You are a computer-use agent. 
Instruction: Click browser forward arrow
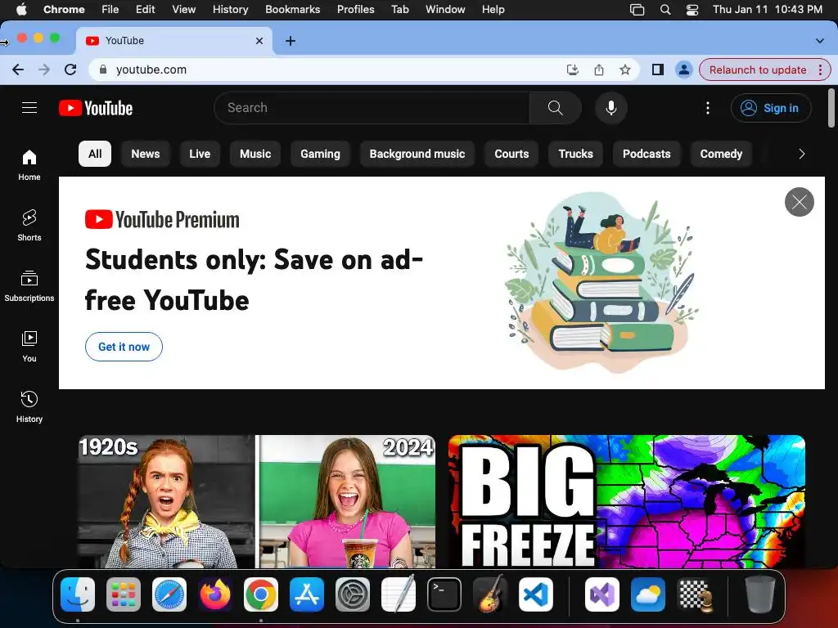44,70
